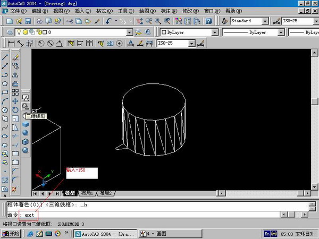Expand the Standard text style dropdown
Image resolution: width=319 pixels, height=239 pixels.
tap(264, 21)
